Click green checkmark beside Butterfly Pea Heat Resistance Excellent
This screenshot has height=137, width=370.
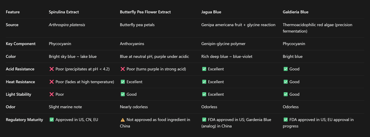(x=122, y=82)
